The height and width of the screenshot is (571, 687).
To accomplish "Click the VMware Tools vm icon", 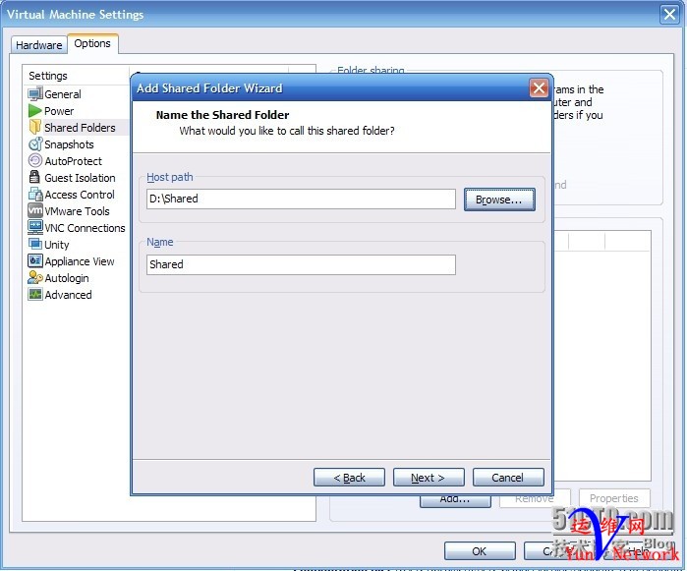I will point(35,210).
